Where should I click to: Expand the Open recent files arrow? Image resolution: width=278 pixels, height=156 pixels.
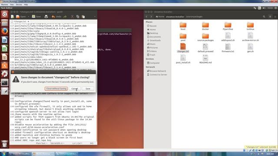[x=29, y=16]
